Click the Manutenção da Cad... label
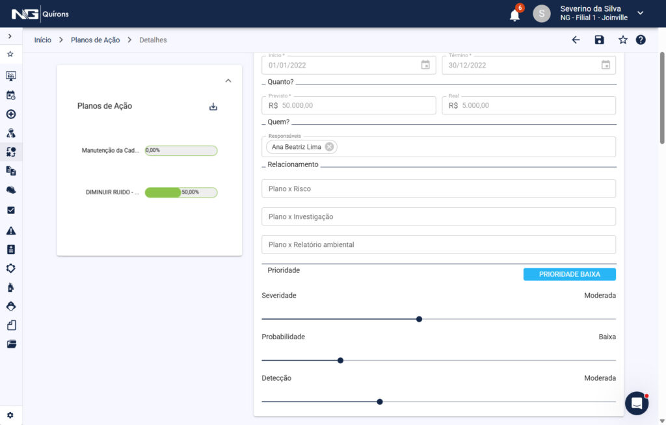The height and width of the screenshot is (425, 666). (111, 150)
